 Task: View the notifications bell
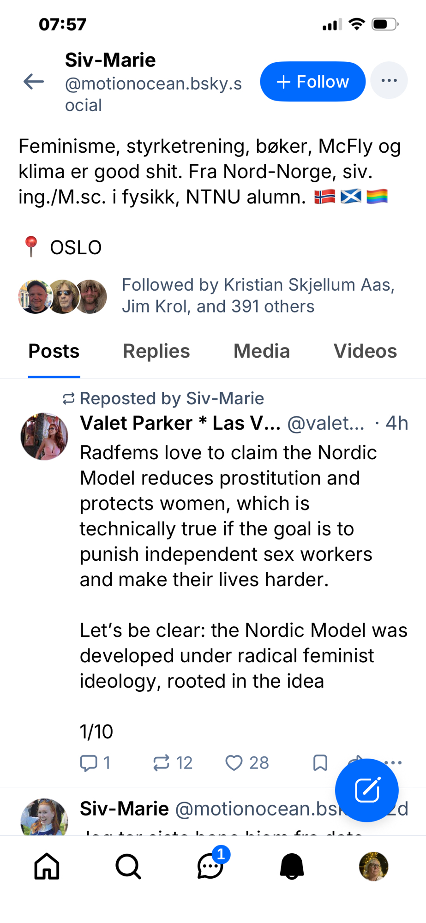pos(292,866)
